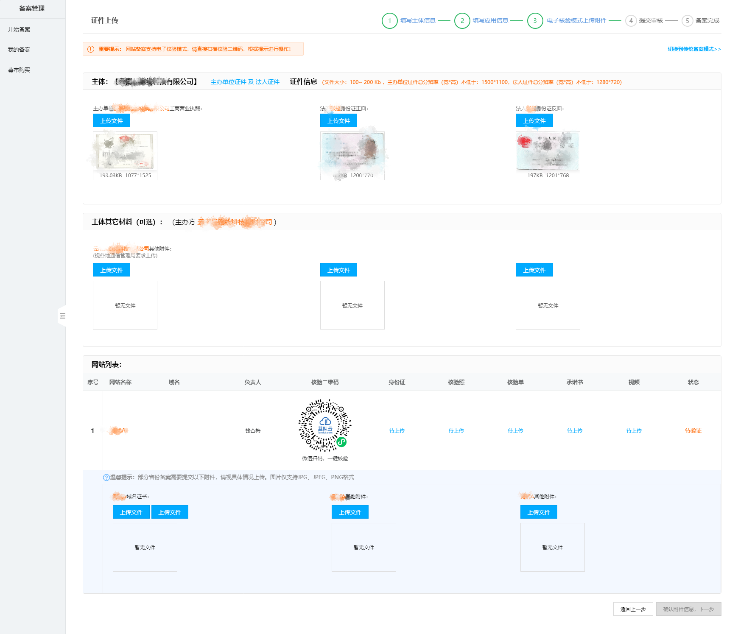This screenshot has width=738, height=634.
Task: Open 开始备案 in the sidebar
Action: (x=19, y=29)
